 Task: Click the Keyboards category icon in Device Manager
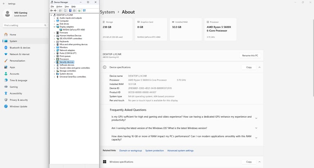(x=58, y=41)
